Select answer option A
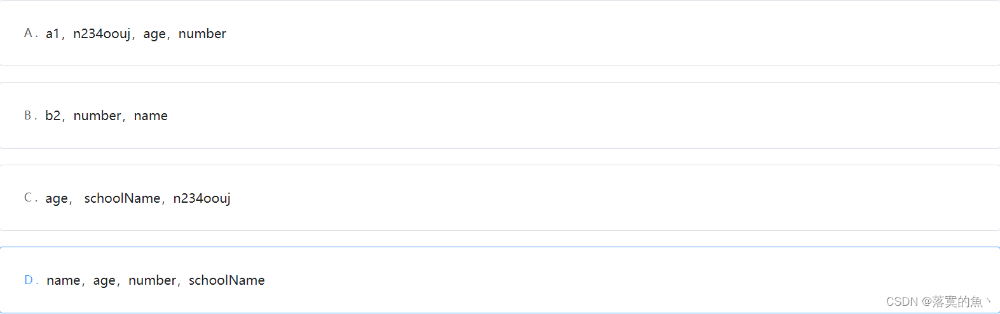Viewport: 1000px width, 314px height. [500, 33]
